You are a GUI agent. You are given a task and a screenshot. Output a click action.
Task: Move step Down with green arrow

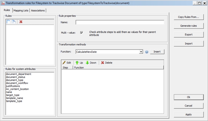tap(91, 63)
